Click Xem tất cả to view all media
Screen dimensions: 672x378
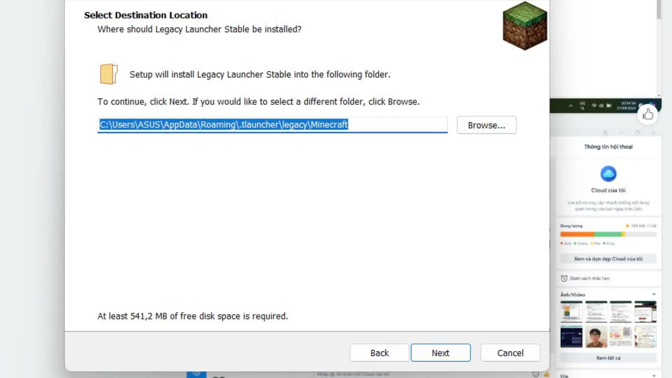pos(608,358)
